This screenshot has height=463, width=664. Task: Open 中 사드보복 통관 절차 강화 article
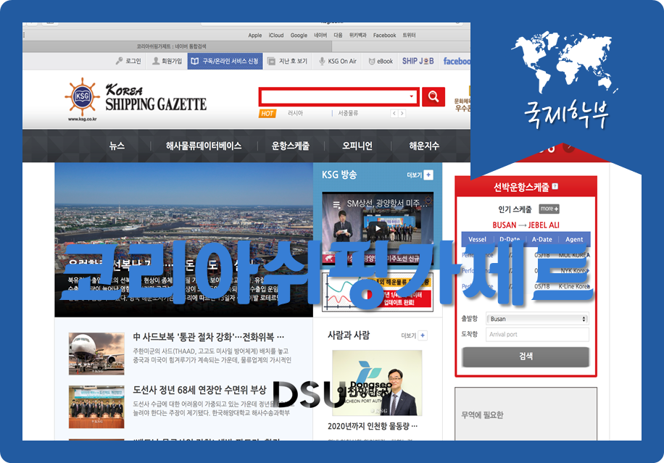(208, 337)
